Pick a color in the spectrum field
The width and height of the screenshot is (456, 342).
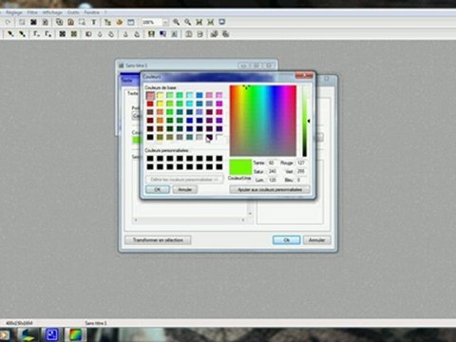pos(263,121)
